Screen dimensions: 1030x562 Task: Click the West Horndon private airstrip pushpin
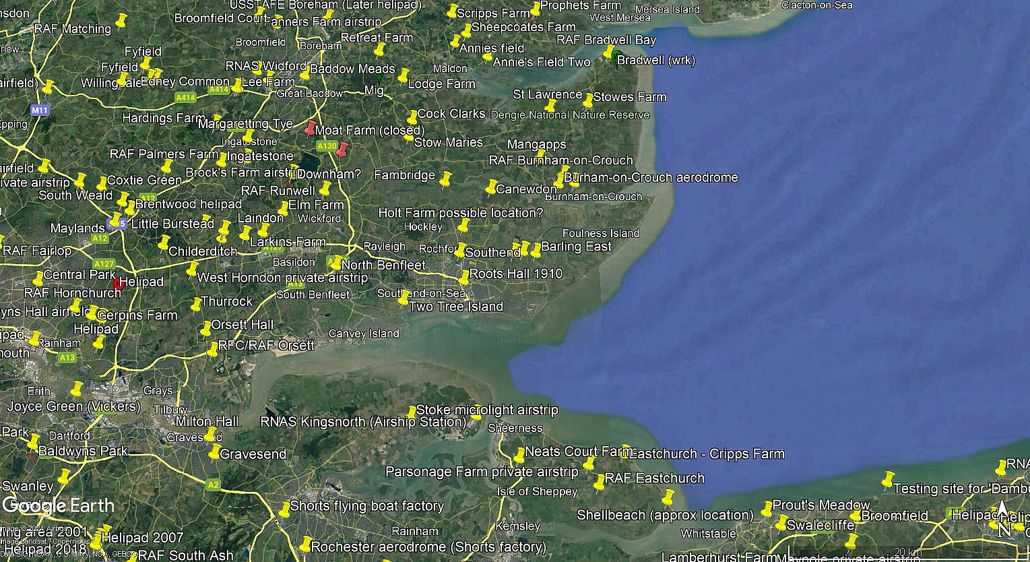[192, 270]
